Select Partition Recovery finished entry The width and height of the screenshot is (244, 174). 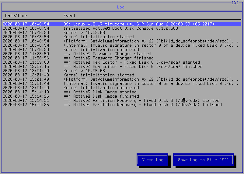pyautogui.click(x=122, y=105)
